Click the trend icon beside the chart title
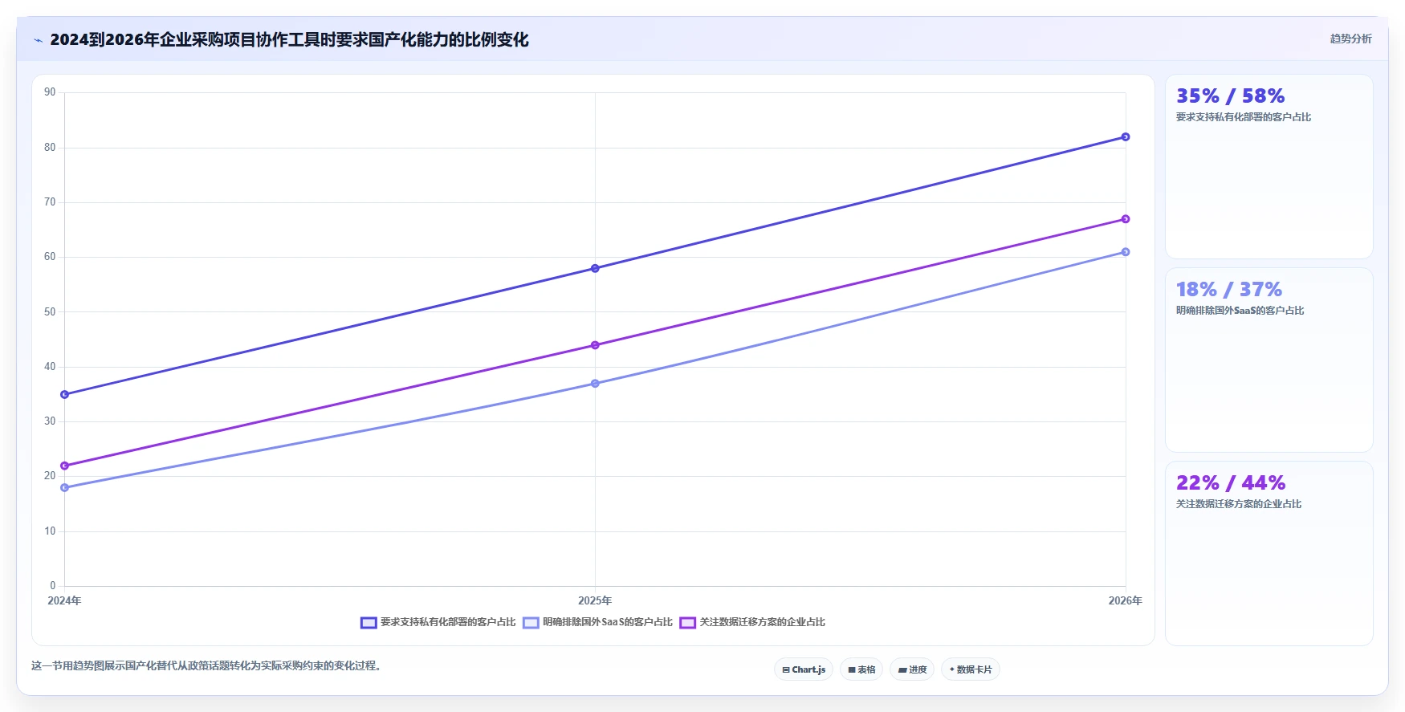Screen dimensions: 1405x712 tap(38, 40)
